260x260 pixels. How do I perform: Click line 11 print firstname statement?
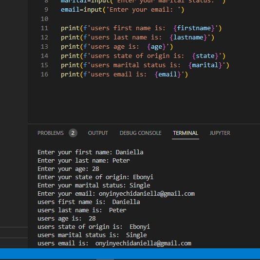click(141, 28)
